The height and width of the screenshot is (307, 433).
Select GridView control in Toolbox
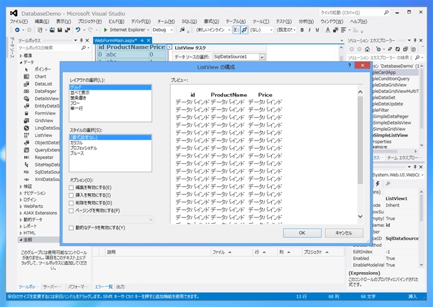pos(44,121)
